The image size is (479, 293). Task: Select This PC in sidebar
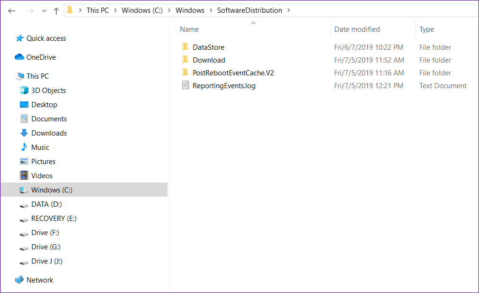click(x=37, y=76)
